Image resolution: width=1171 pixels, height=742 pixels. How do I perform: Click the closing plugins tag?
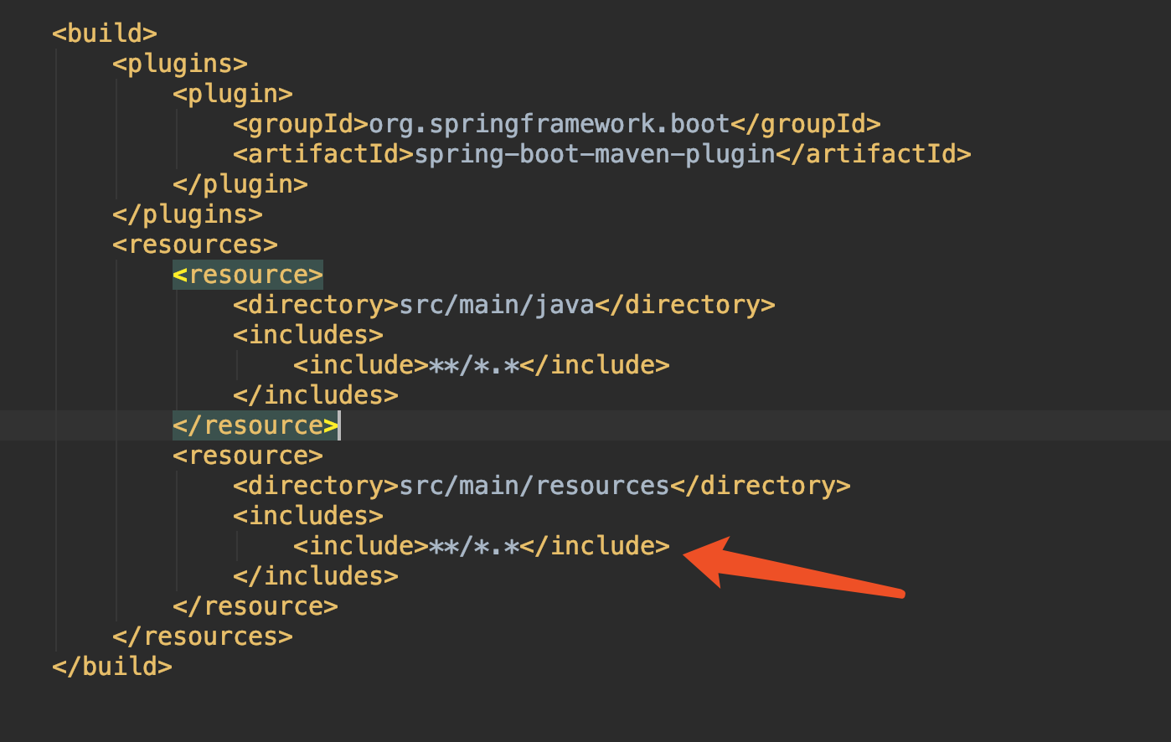(x=188, y=214)
